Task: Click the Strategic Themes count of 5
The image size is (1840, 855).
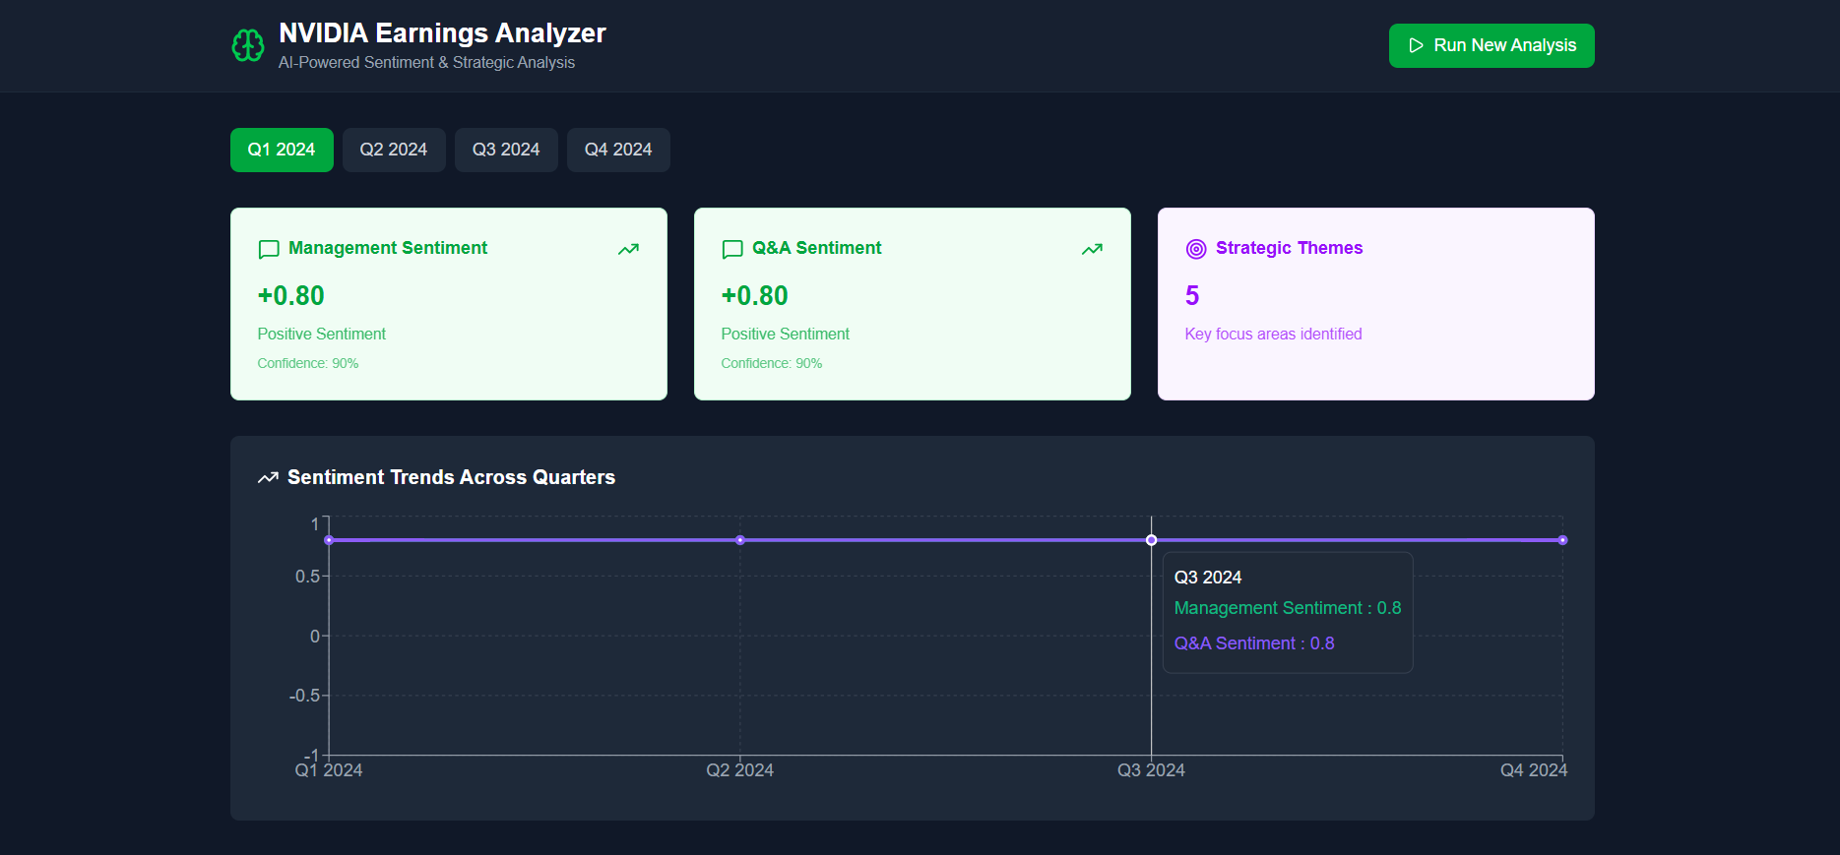Action: pyautogui.click(x=1192, y=296)
